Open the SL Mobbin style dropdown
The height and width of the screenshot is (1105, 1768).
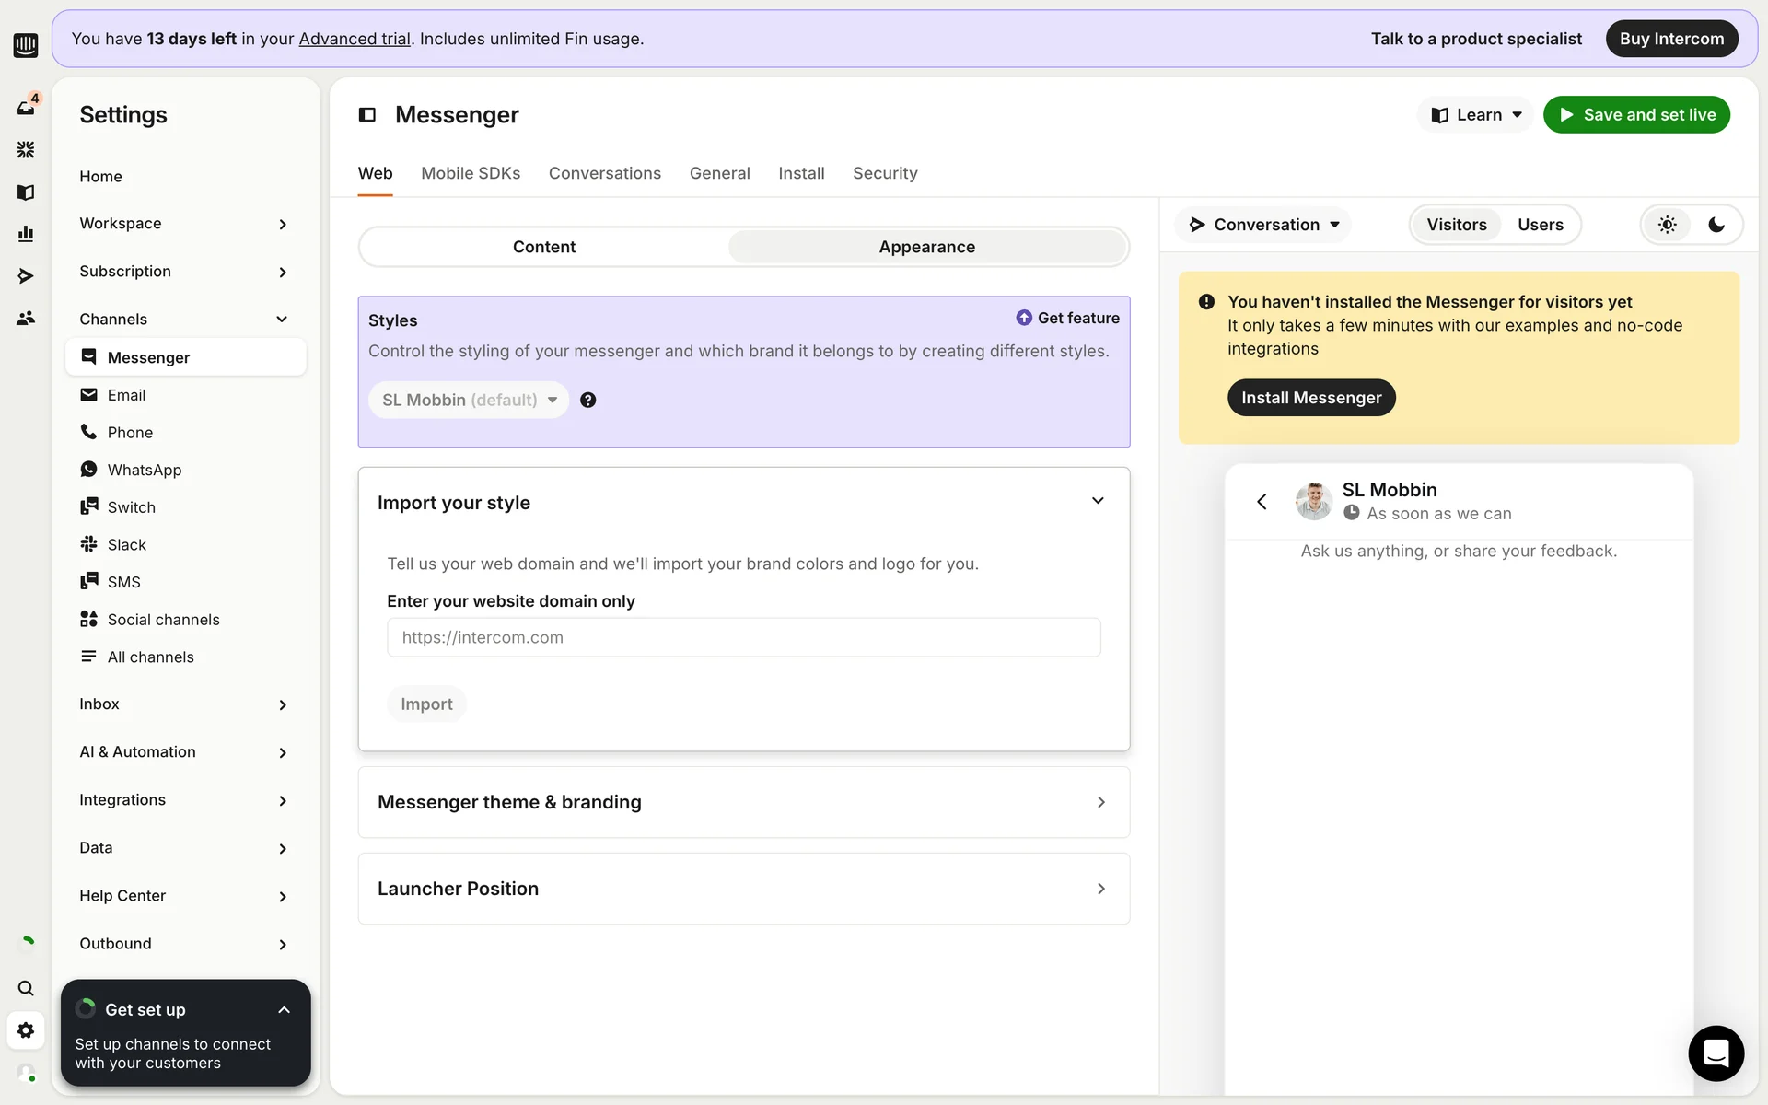point(469,400)
